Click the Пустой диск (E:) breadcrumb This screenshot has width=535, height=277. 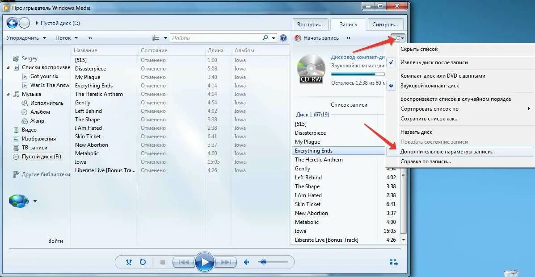[x=60, y=23]
